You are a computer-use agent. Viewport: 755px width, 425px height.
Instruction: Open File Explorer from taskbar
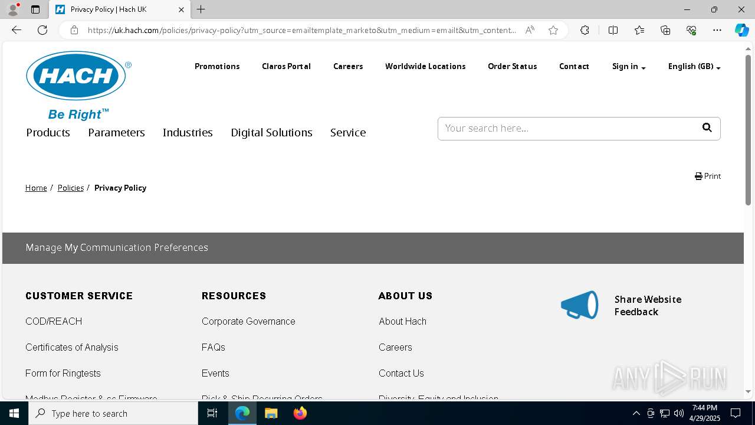pyautogui.click(x=271, y=413)
